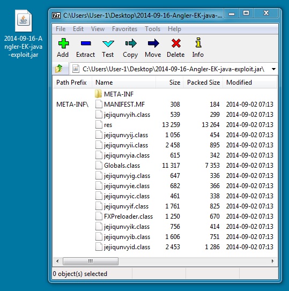Click the Move arrow icon

[153, 43]
